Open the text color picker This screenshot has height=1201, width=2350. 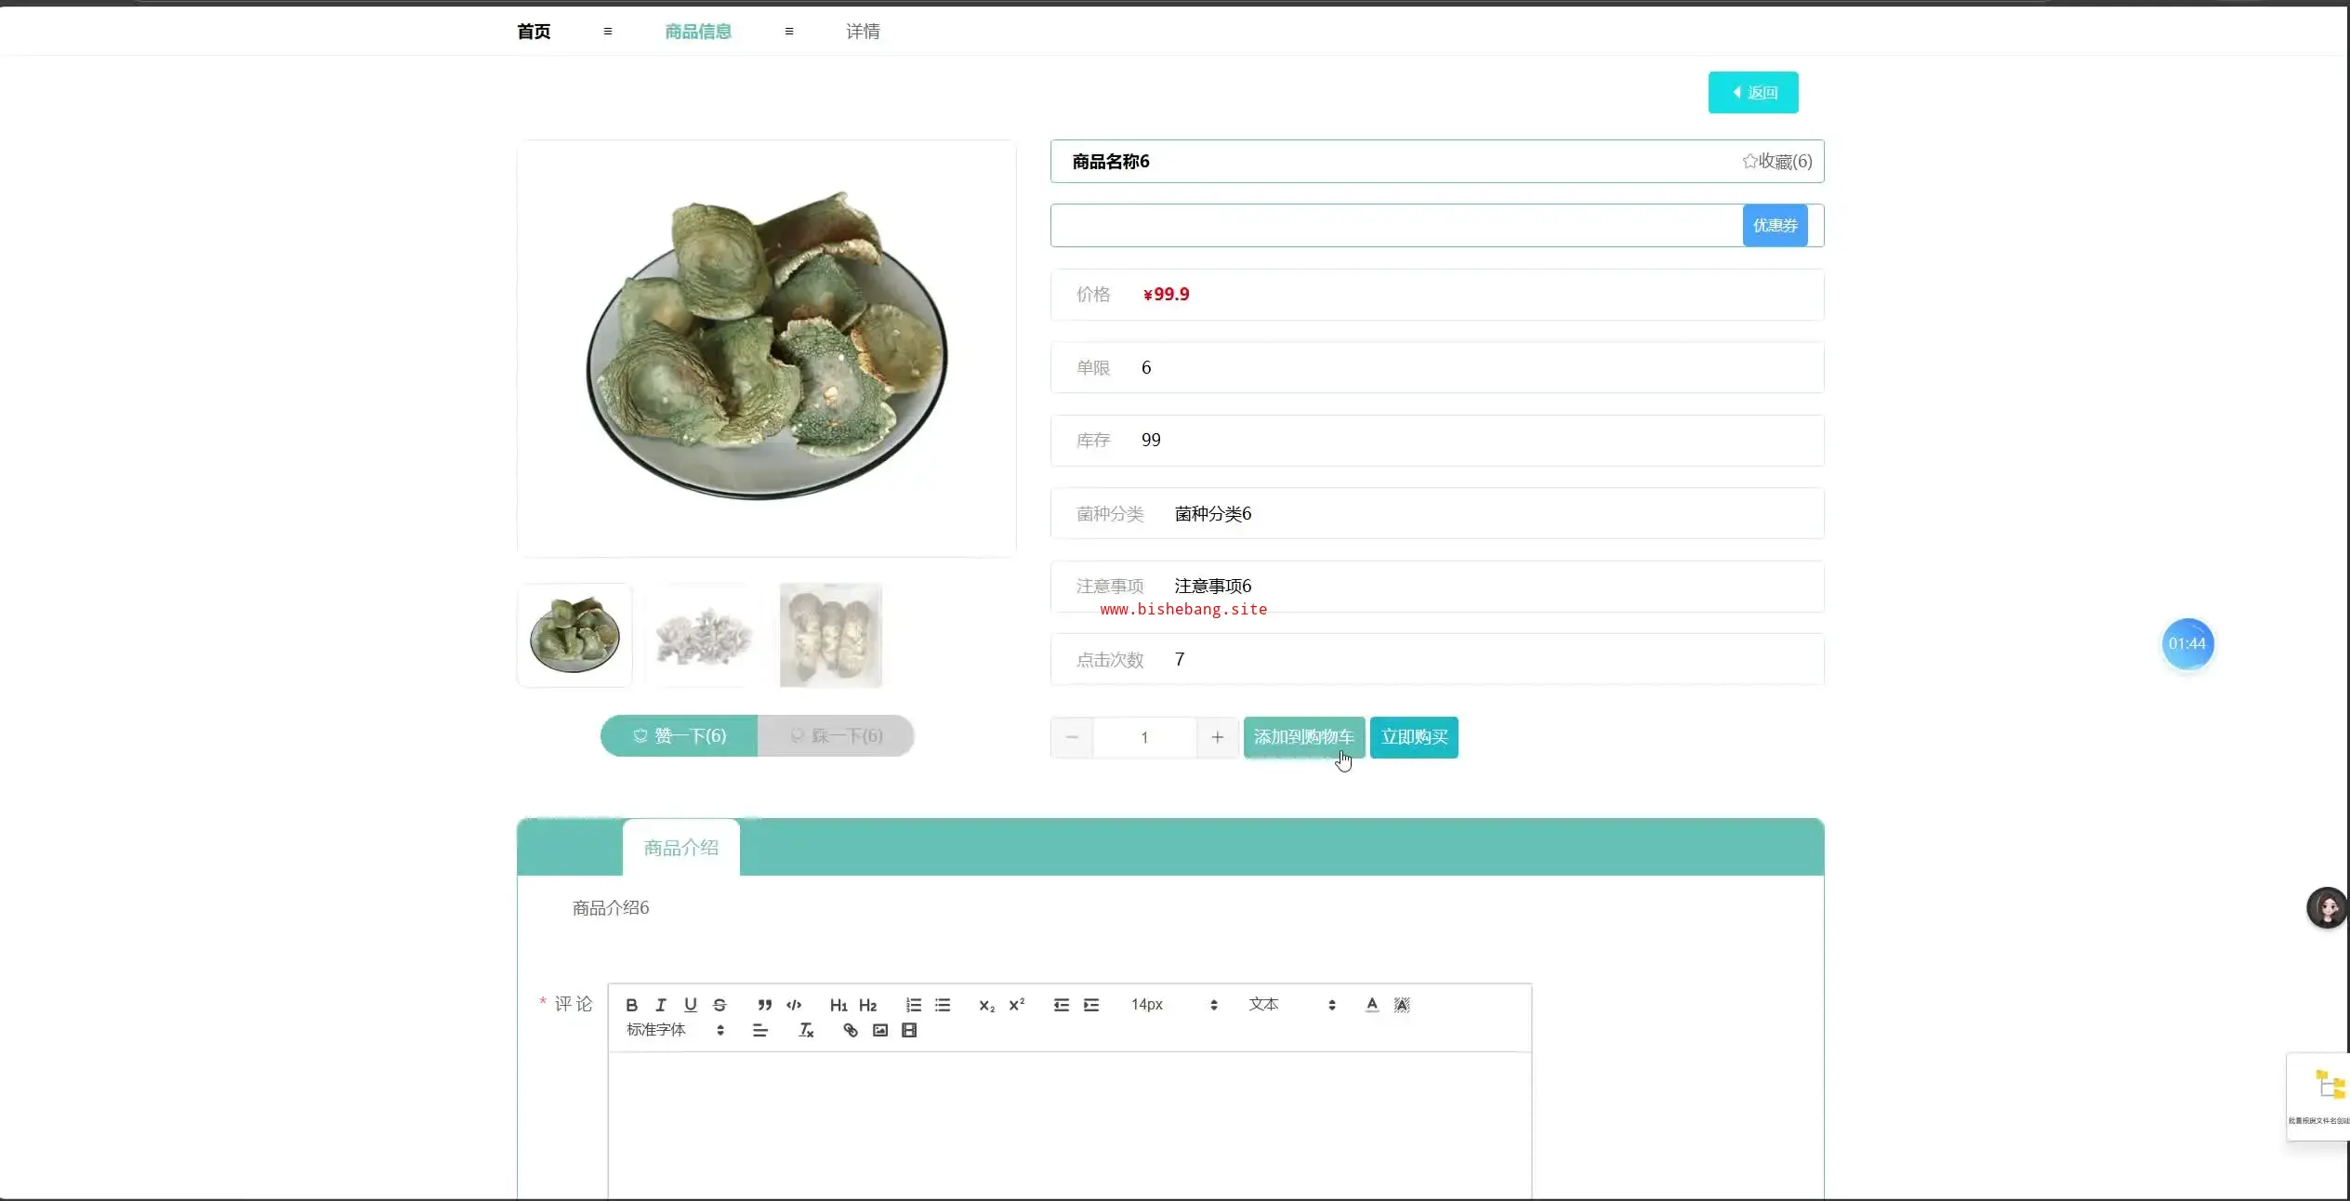1371,1005
